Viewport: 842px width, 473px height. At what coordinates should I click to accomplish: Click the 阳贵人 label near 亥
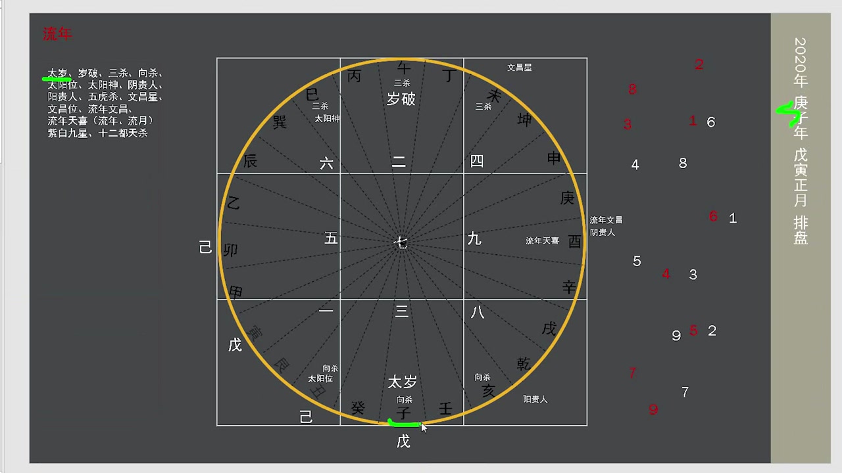click(535, 399)
